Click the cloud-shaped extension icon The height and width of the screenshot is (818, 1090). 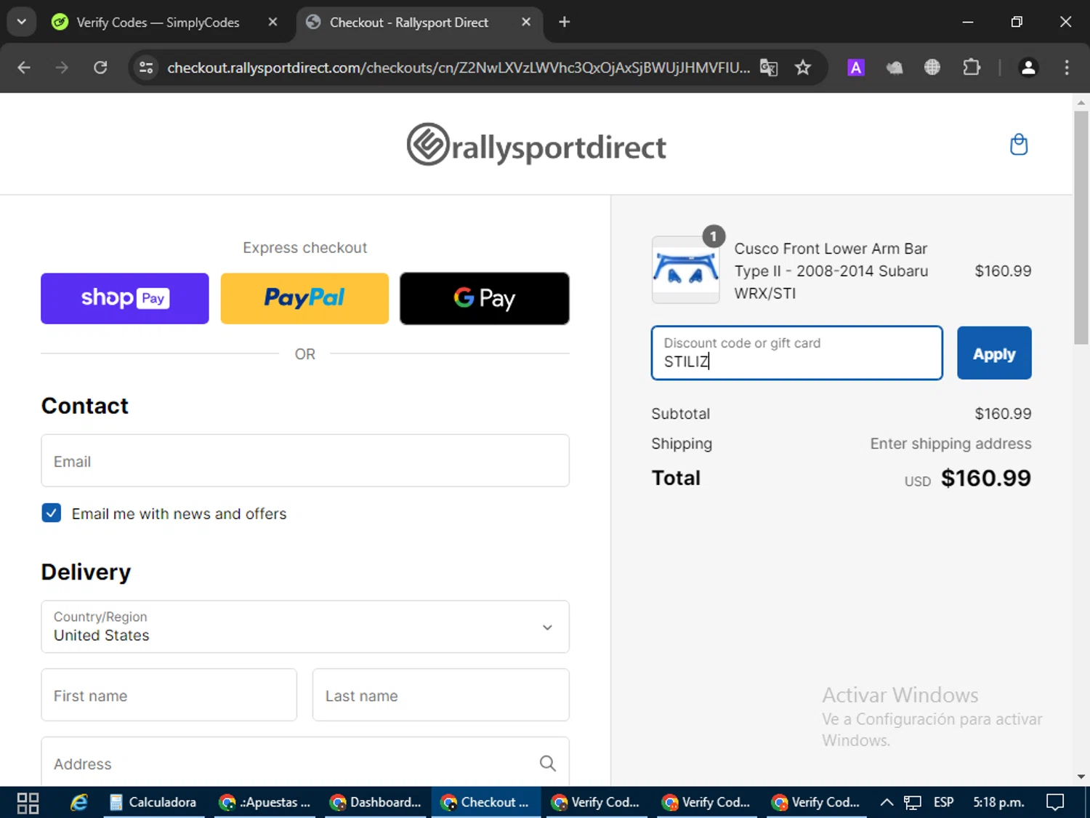click(x=895, y=68)
